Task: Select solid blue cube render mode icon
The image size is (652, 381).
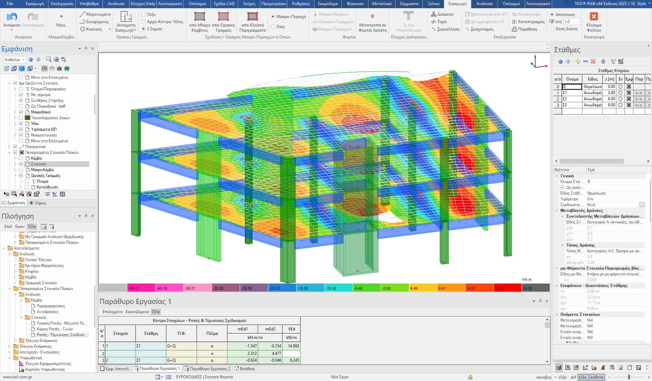Action: tap(22, 69)
